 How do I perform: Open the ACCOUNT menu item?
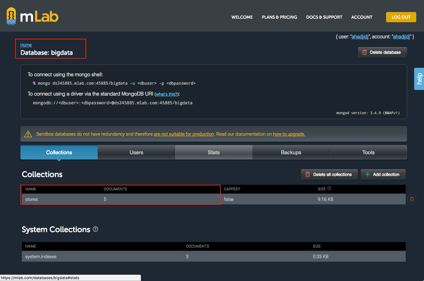tap(362, 17)
